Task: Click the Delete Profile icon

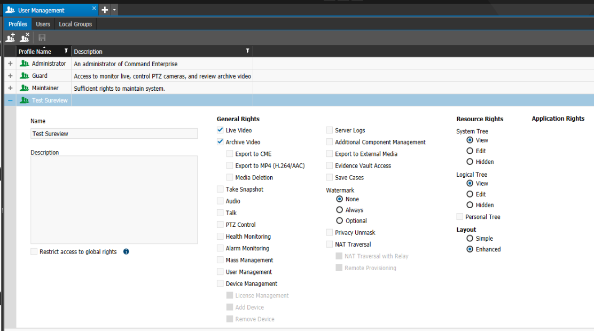Action: tap(25, 37)
